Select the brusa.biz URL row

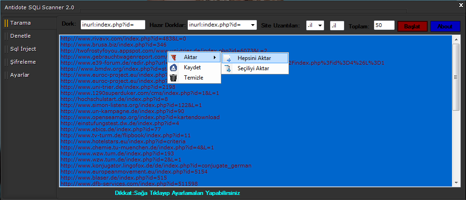113,45
